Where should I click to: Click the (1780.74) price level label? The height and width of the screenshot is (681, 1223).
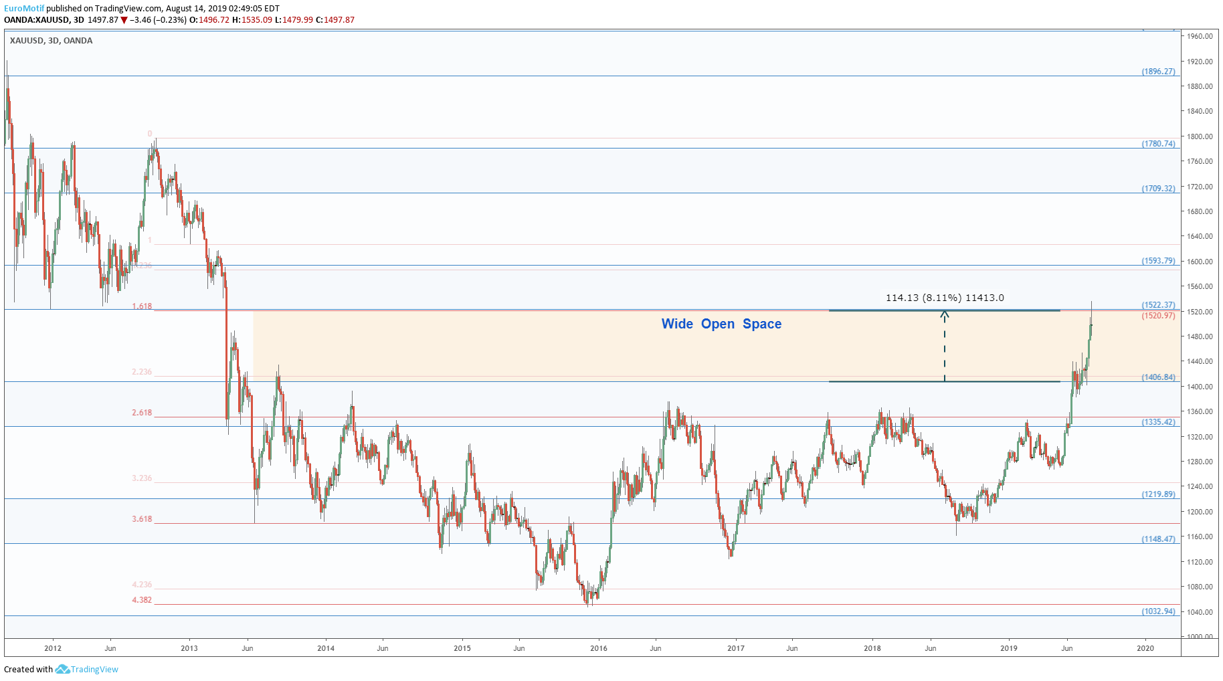tap(1158, 144)
